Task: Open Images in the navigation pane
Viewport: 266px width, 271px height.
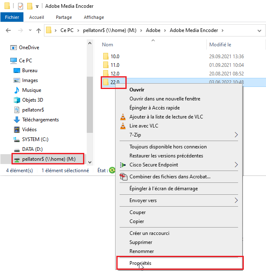Action: pyautogui.click(x=25, y=80)
